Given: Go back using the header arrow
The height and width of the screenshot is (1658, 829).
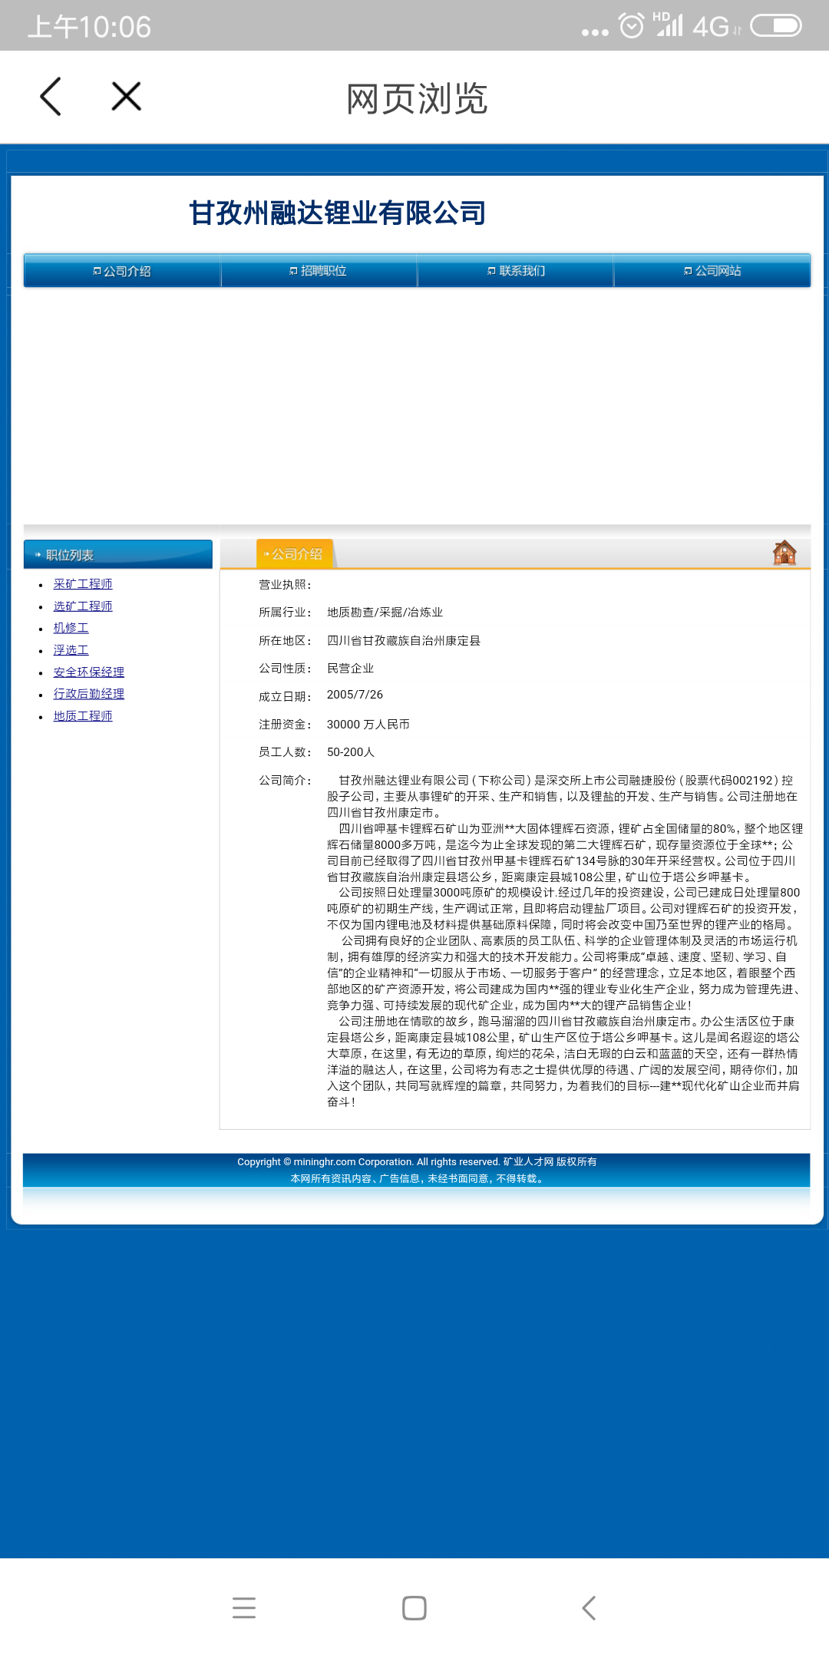Looking at the screenshot, I should [51, 97].
